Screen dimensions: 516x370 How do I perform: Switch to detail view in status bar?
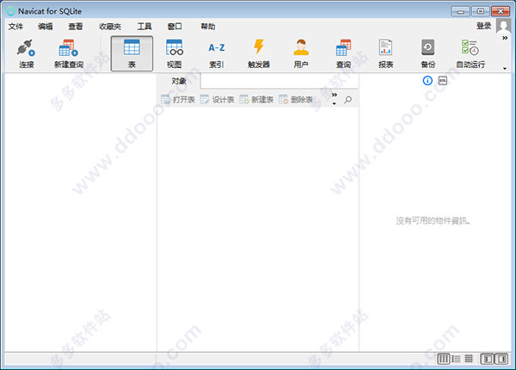click(469, 359)
